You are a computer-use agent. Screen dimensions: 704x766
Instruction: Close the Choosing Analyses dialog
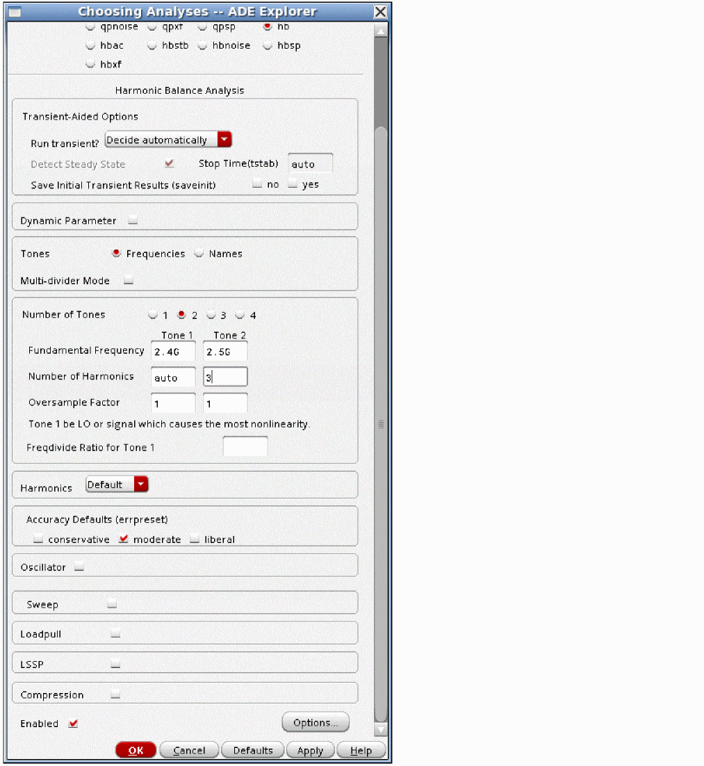click(380, 11)
